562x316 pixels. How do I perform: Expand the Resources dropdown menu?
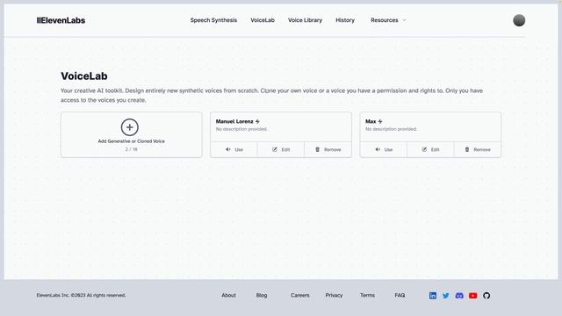pos(388,20)
